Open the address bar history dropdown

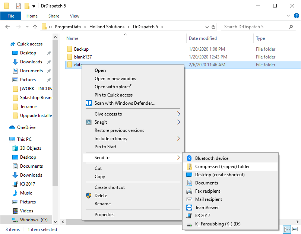(207, 27)
